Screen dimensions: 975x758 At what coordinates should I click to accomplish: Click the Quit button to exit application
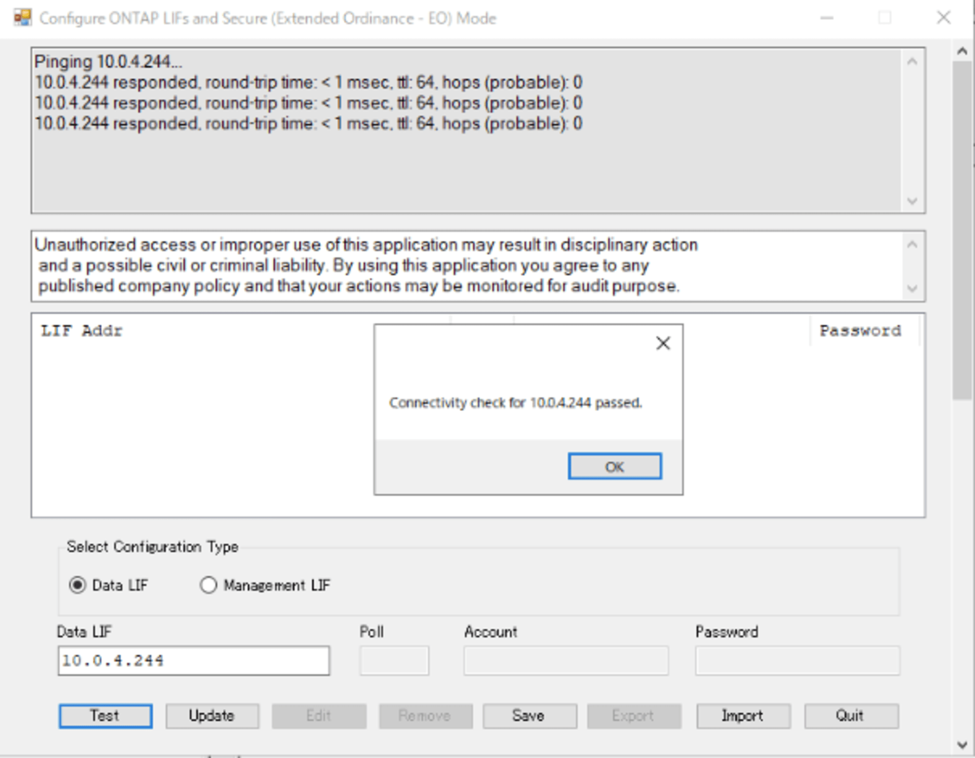[853, 712]
